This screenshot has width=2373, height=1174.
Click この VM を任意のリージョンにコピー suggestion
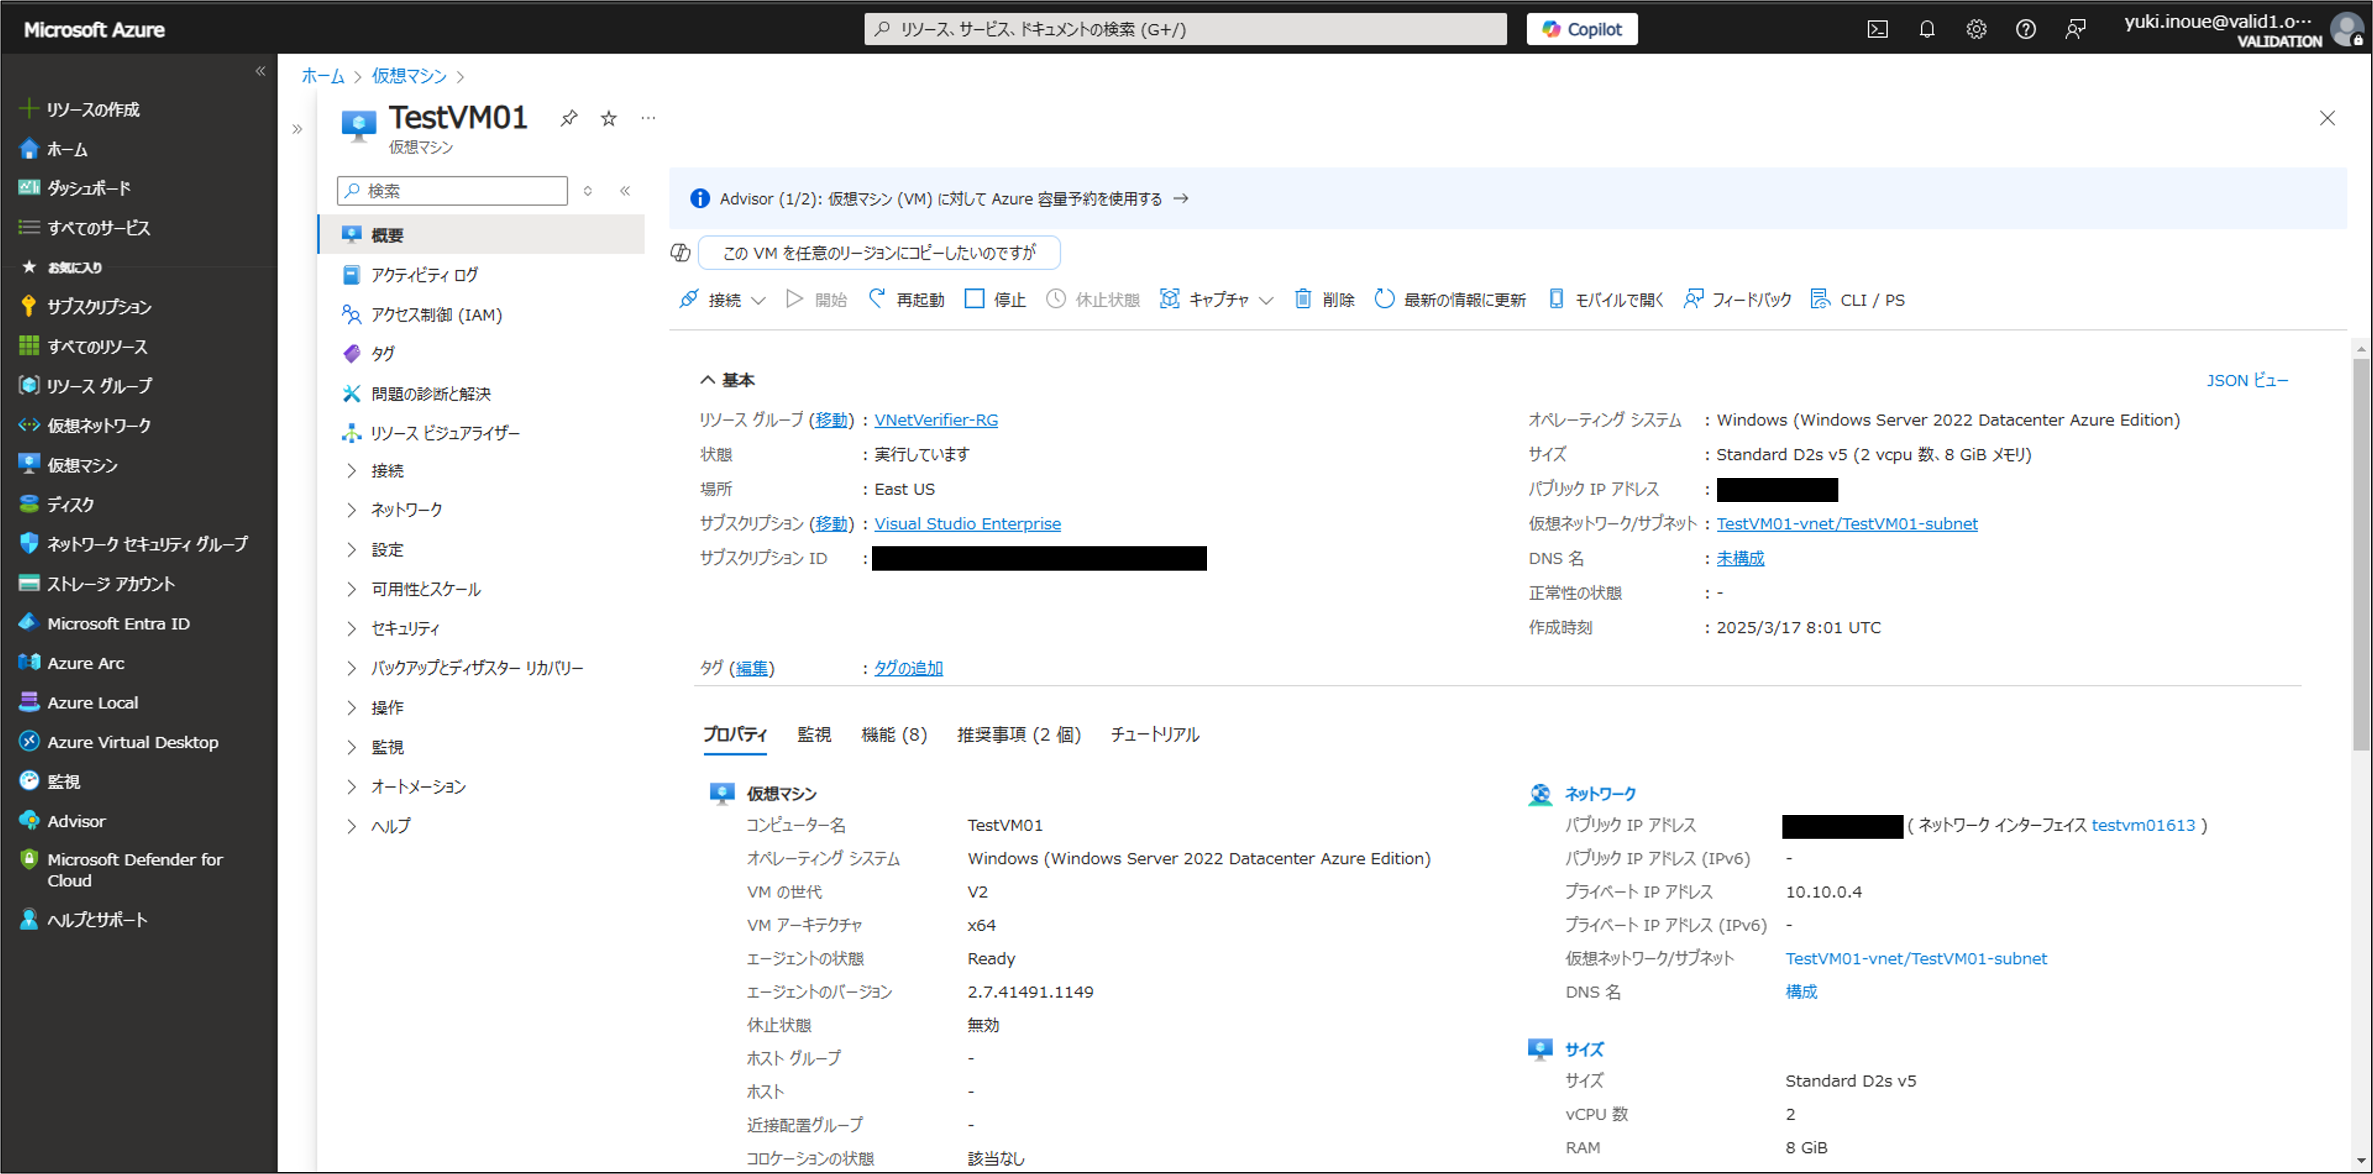[x=880, y=252]
